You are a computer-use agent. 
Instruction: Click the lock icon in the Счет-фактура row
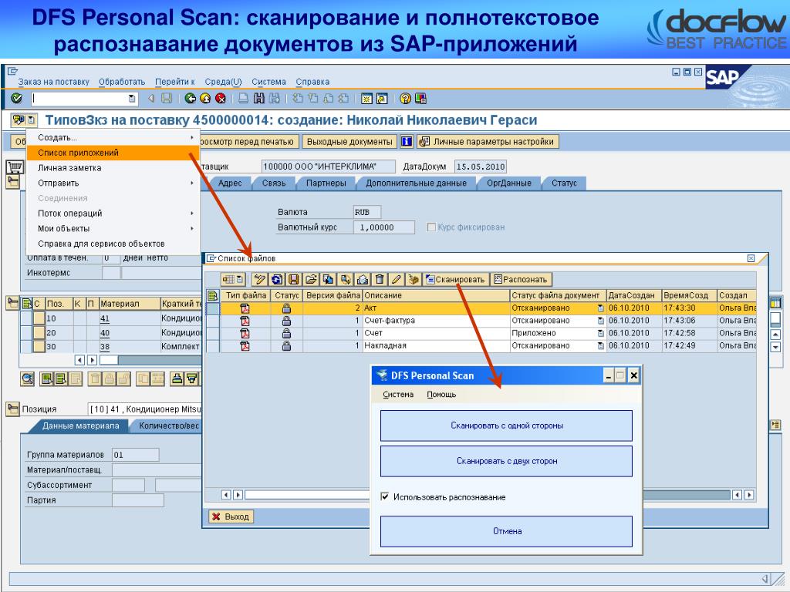[286, 321]
